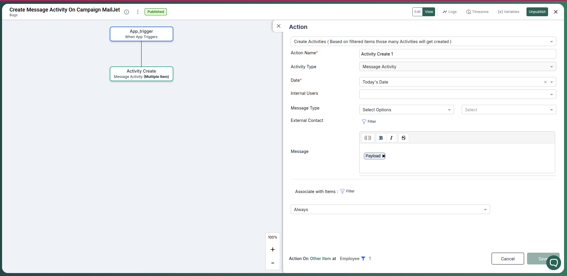Click the Employee filter funnel icon
Image resolution: width=567 pixels, height=276 pixels.
coord(363,259)
